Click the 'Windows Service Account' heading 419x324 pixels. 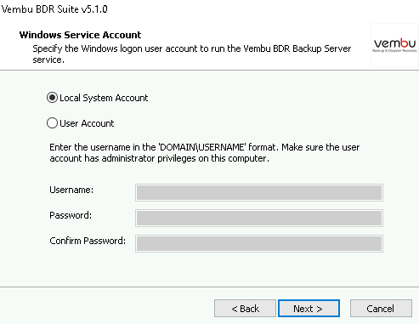(x=80, y=35)
